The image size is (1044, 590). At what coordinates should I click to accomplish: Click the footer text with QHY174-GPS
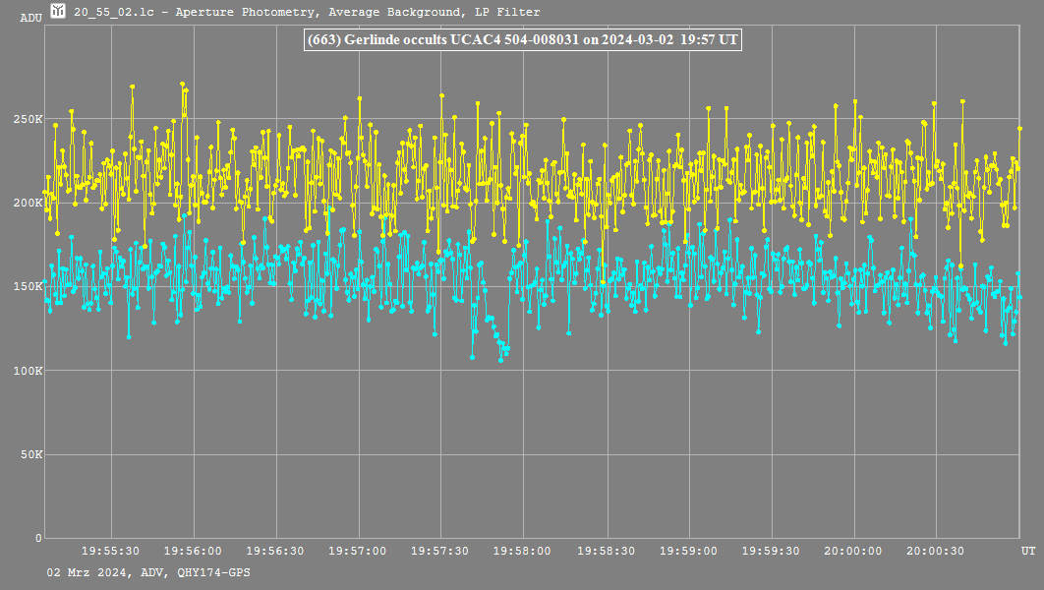(x=148, y=571)
